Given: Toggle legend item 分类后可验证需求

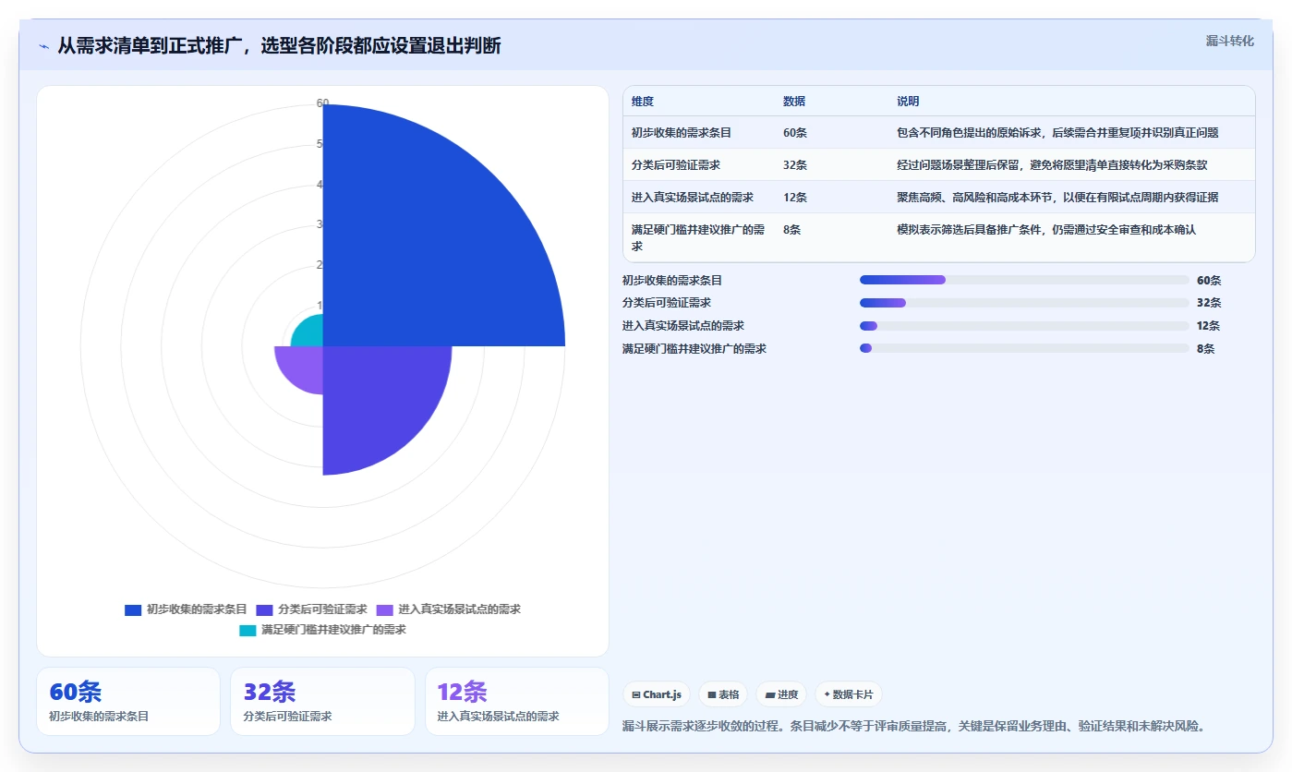Looking at the screenshot, I should [x=311, y=609].
